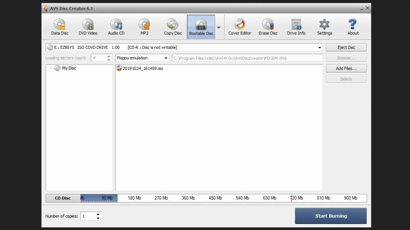The width and height of the screenshot is (410, 230).
Task: Open the About help icon
Action: click(x=353, y=27)
